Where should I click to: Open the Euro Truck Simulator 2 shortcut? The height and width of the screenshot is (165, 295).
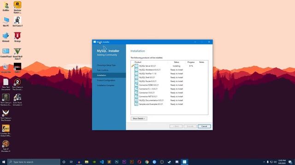[18, 100]
